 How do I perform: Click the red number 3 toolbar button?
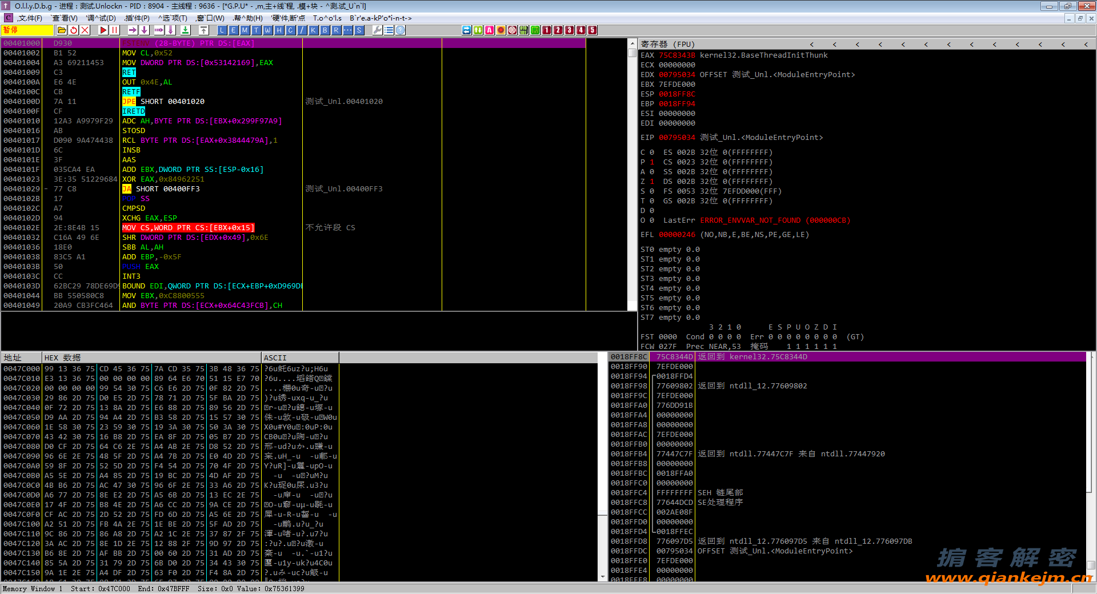point(569,30)
